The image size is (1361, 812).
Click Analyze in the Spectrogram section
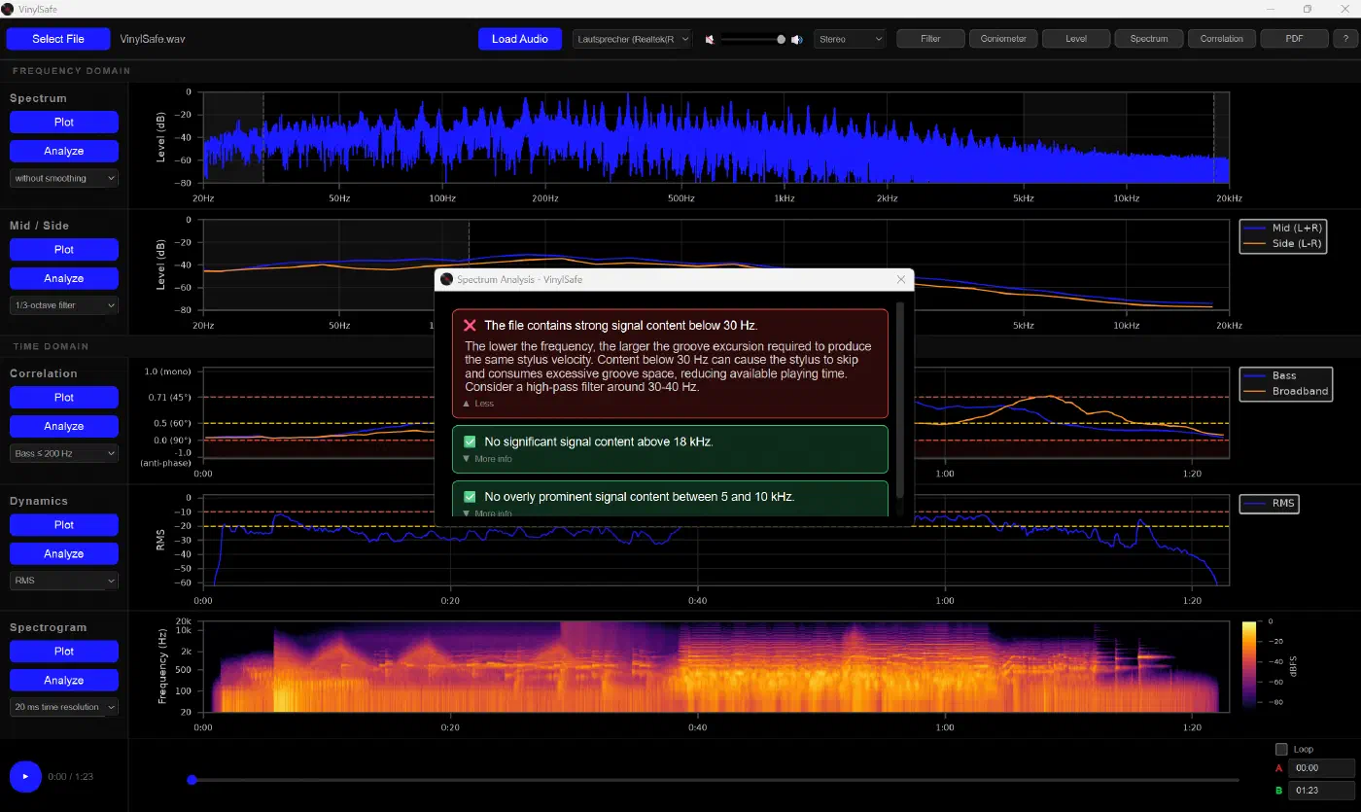pyautogui.click(x=64, y=681)
